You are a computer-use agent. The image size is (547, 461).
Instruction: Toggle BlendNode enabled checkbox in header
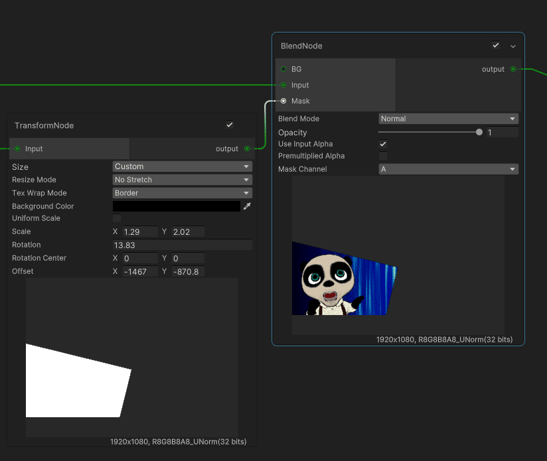pyautogui.click(x=496, y=45)
